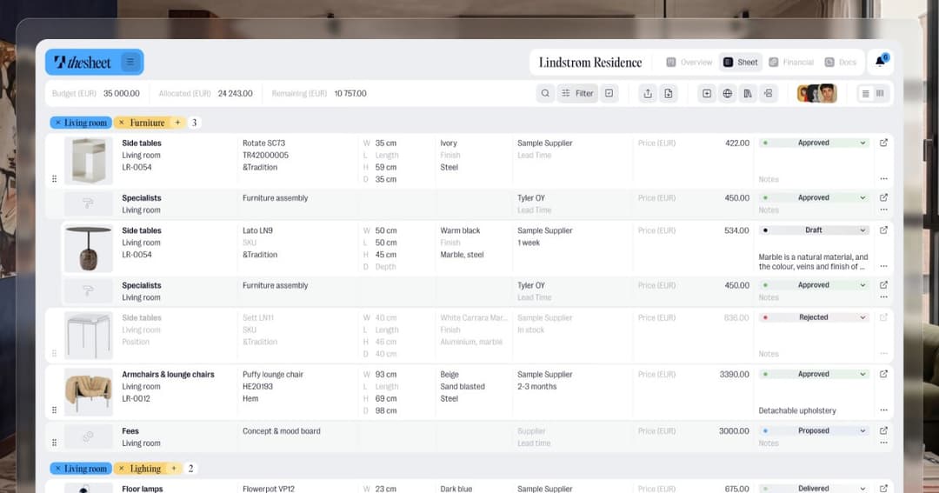Open external link for Puffy lounge chair
This screenshot has height=493, width=939.
click(x=883, y=374)
